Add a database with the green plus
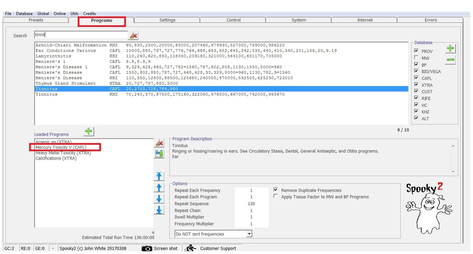This screenshot has width=473, height=254. [450, 48]
